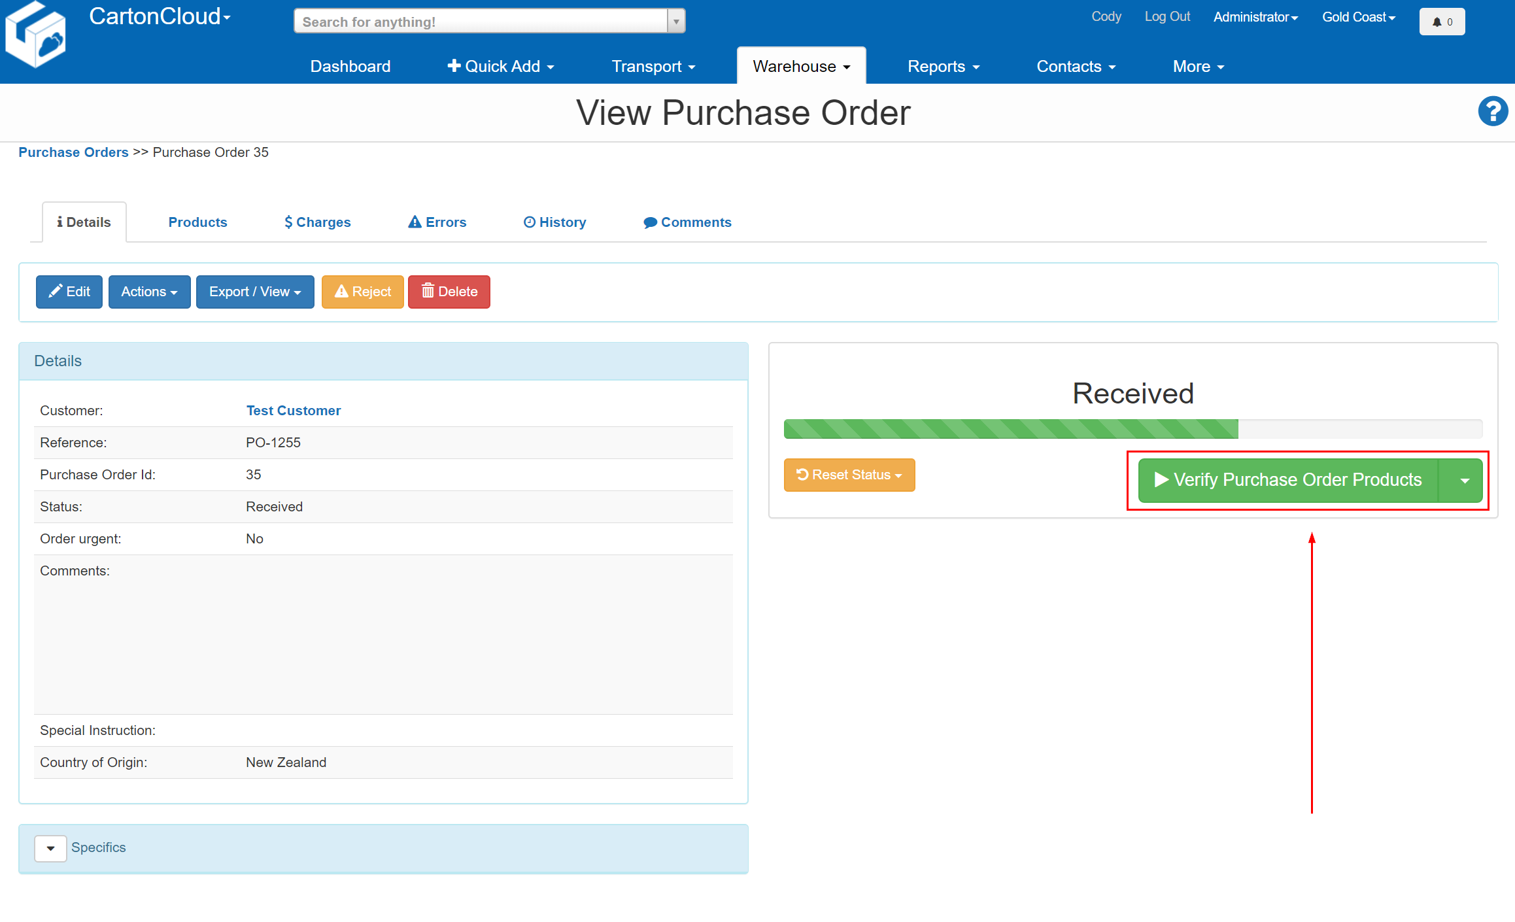Image resolution: width=1515 pixels, height=922 pixels.
Task: Open the Transport menu
Action: click(x=653, y=65)
